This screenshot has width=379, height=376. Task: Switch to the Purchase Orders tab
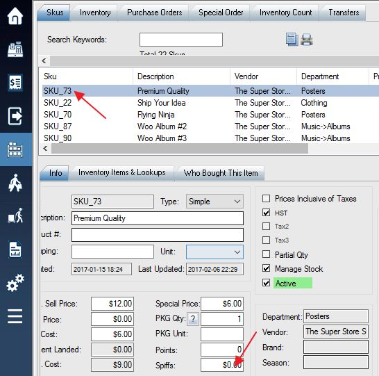(x=155, y=13)
